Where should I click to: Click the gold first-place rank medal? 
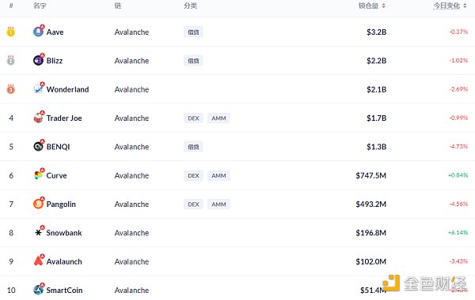(x=10, y=32)
